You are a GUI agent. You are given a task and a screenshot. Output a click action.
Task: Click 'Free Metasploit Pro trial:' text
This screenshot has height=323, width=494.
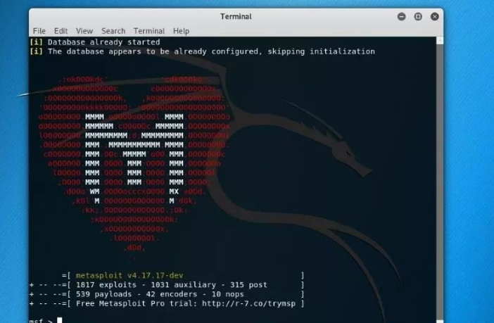tap(137, 303)
